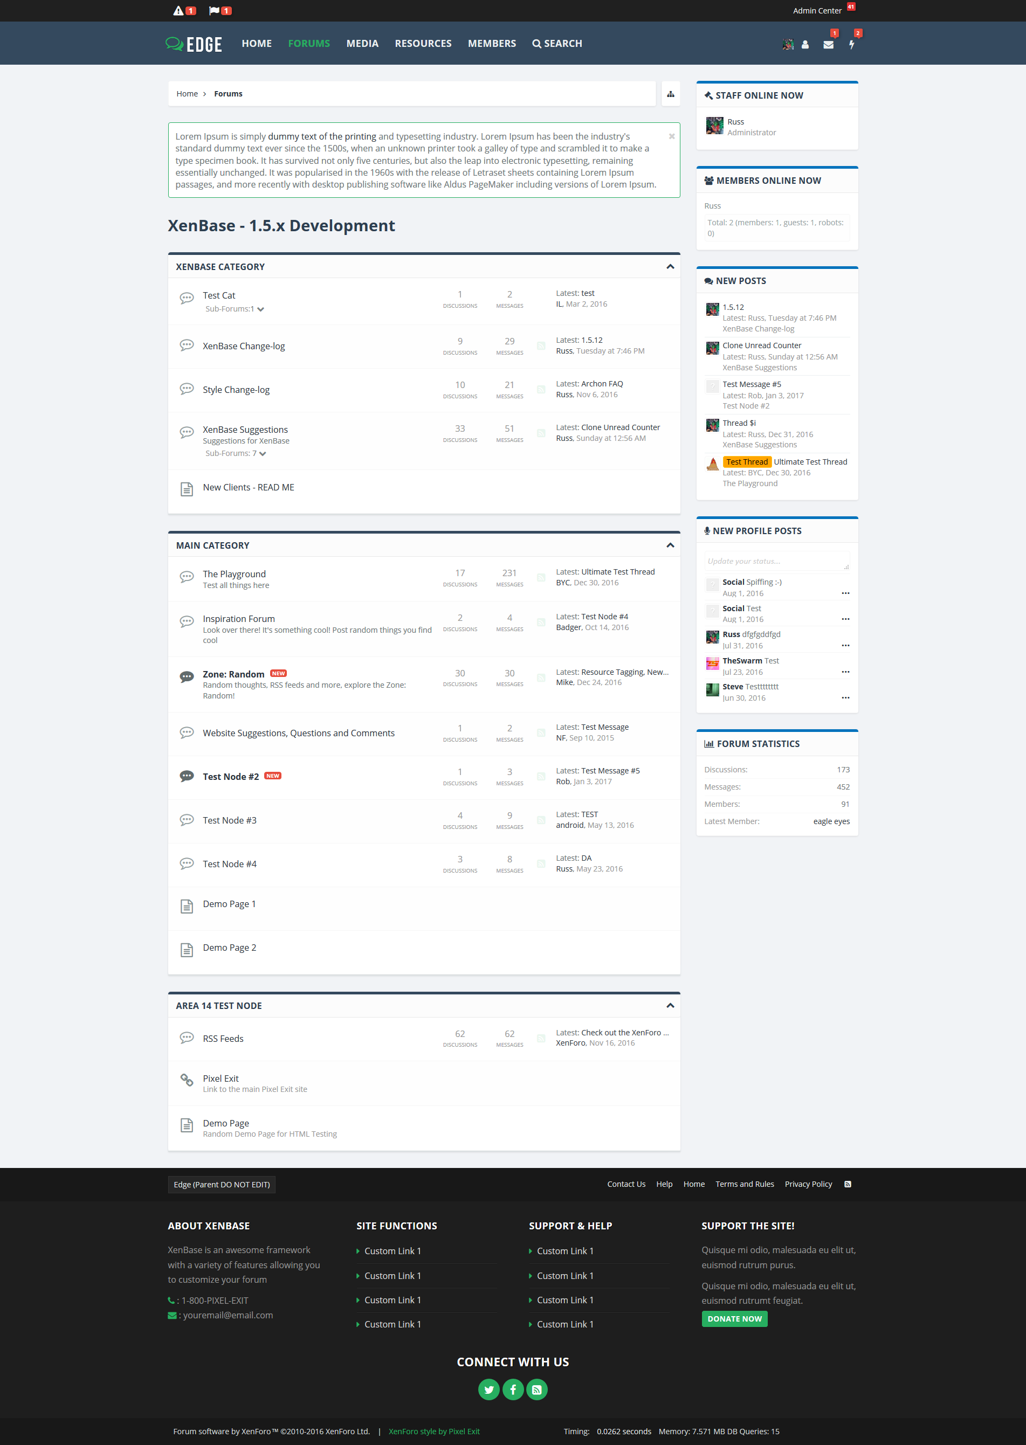This screenshot has height=1445, width=1026.
Task: Open the RESOURCES navigation tab
Action: coord(423,44)
